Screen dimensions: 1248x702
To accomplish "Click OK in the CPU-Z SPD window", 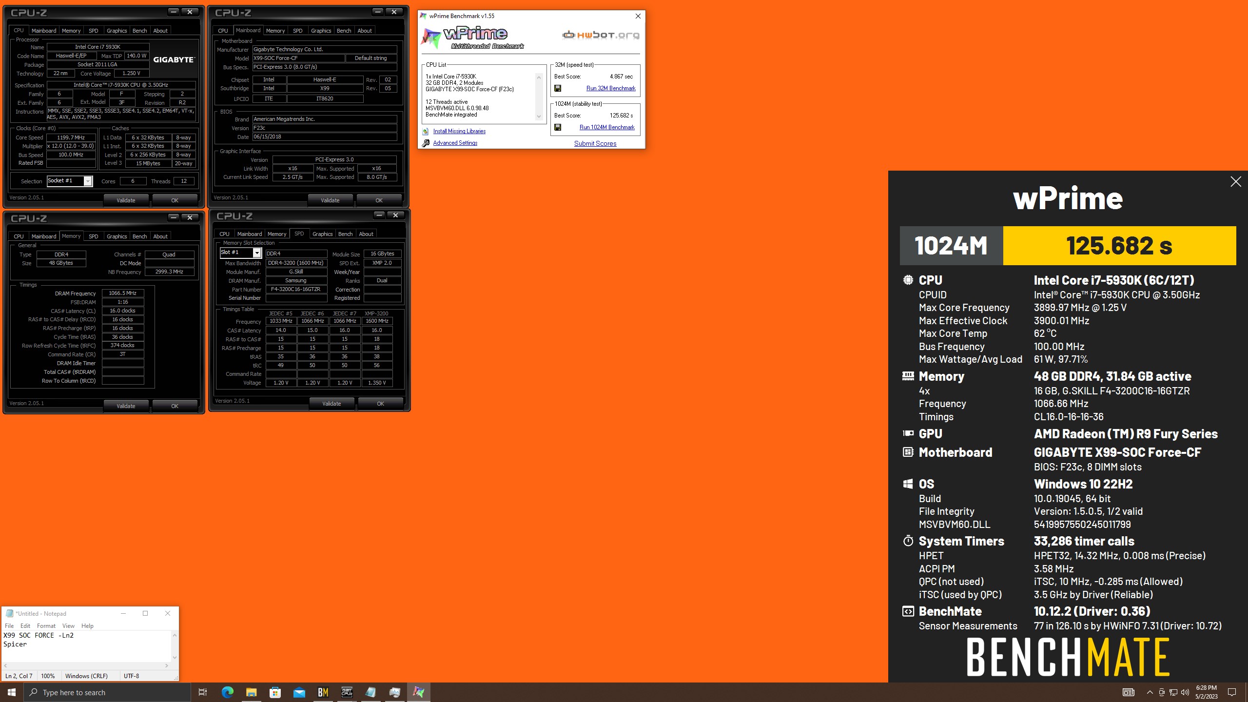I will click(x=380, y=404).
